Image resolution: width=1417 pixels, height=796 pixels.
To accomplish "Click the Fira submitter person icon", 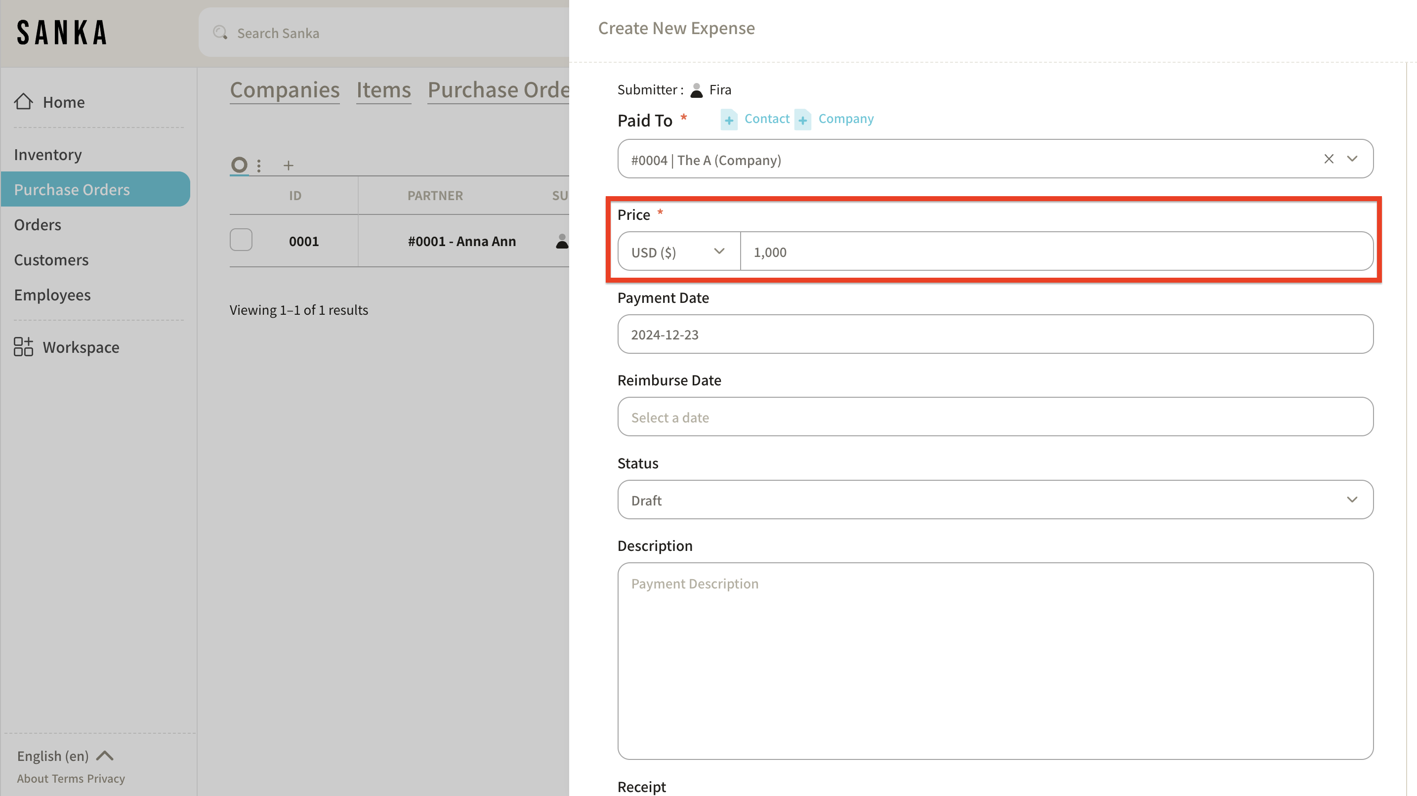I will pos(697,90).
